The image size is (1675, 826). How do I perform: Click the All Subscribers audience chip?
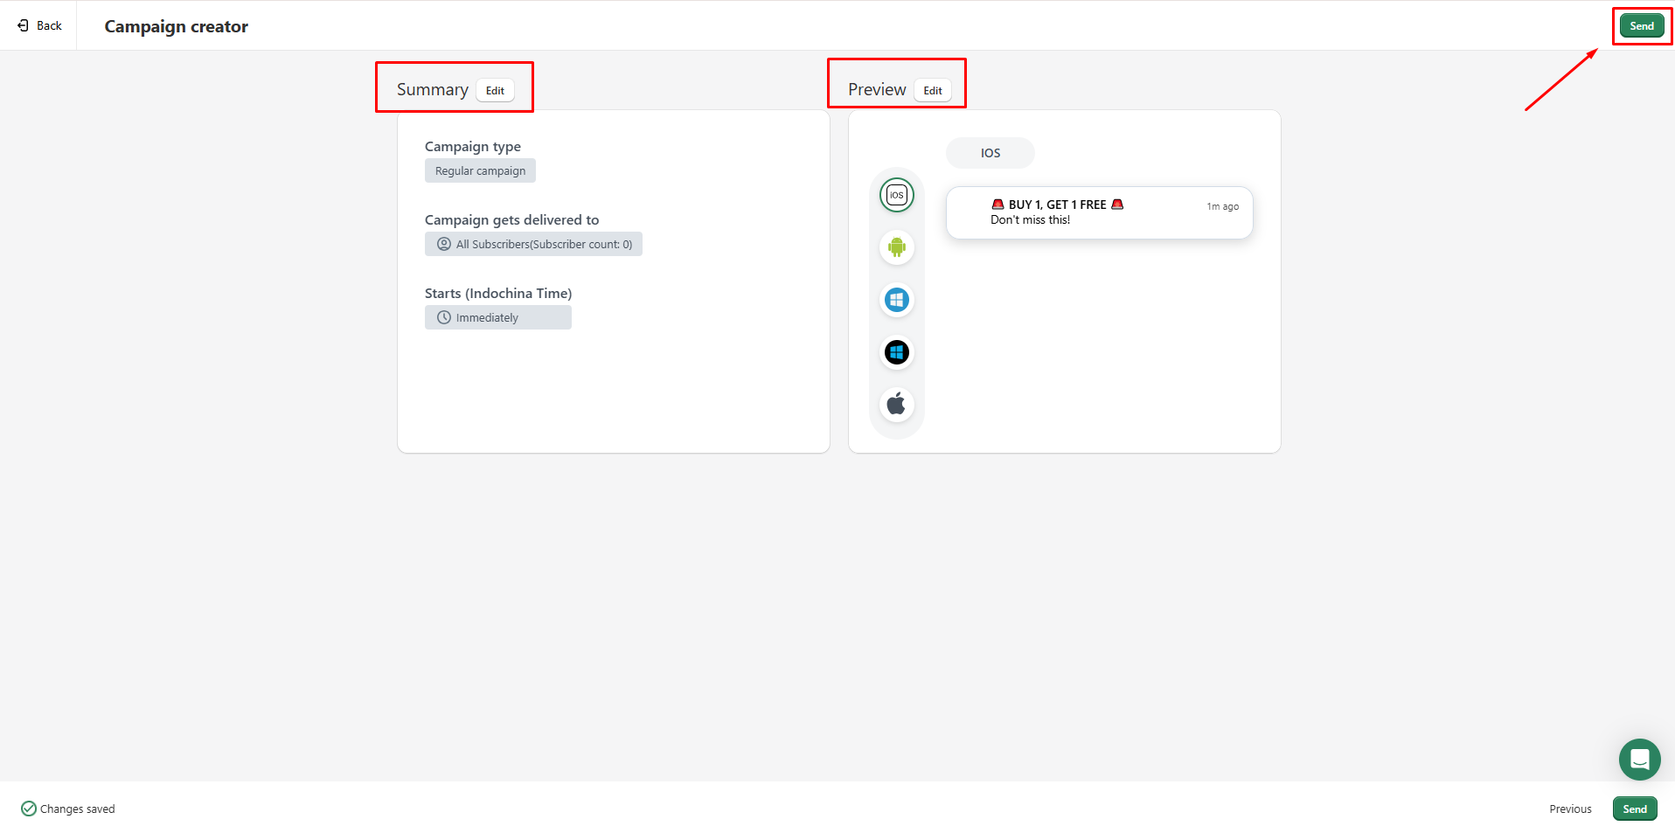[x=533, y=244]
